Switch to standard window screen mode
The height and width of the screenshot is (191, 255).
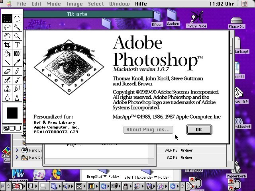6,128
